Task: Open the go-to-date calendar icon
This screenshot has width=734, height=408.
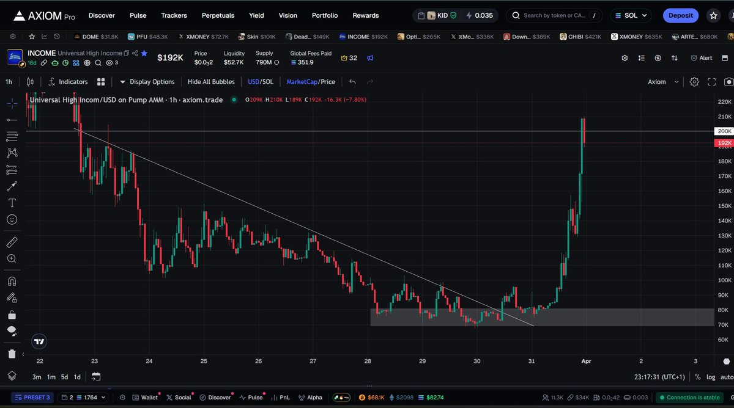Action: [96, 377]
